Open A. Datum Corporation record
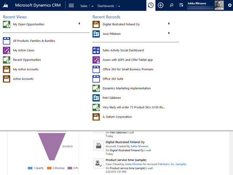The height and width of the screenshot is (175, 233). (x=117, y=117)
